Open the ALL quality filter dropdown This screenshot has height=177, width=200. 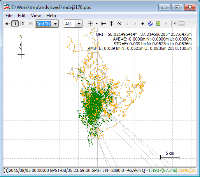[79, 24]
